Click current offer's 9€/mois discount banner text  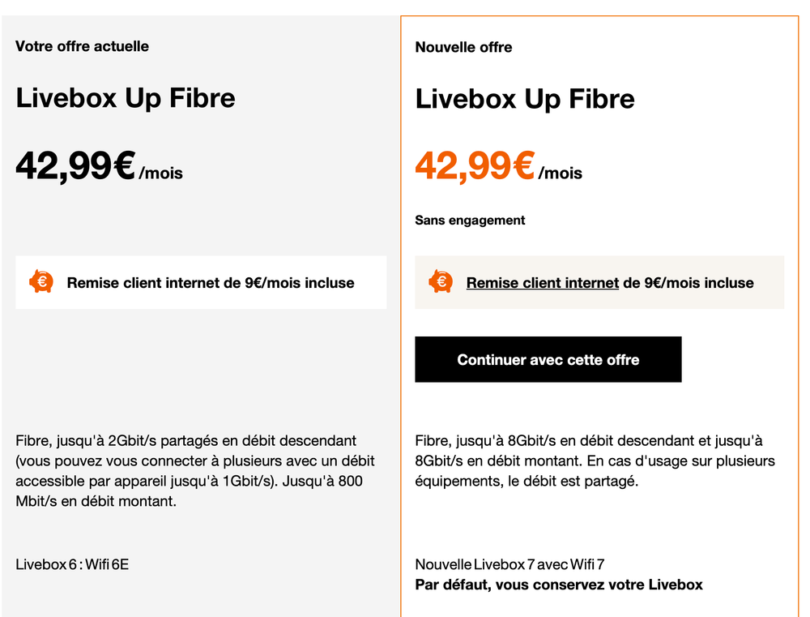pos(211,283)
